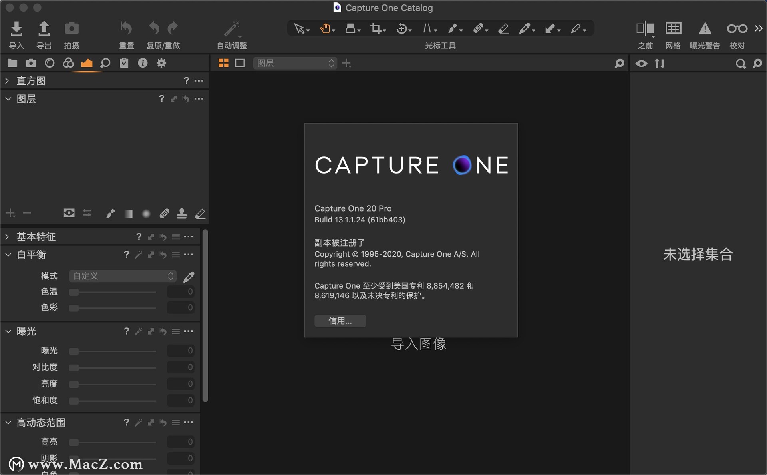Open the Capture camera tool tab
This screenshot has height=475, width=767.
[x=31, y=63]
